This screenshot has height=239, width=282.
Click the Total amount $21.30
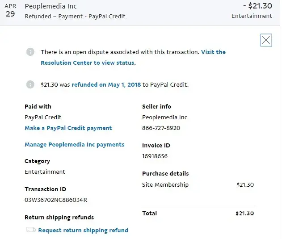(244, 213)
